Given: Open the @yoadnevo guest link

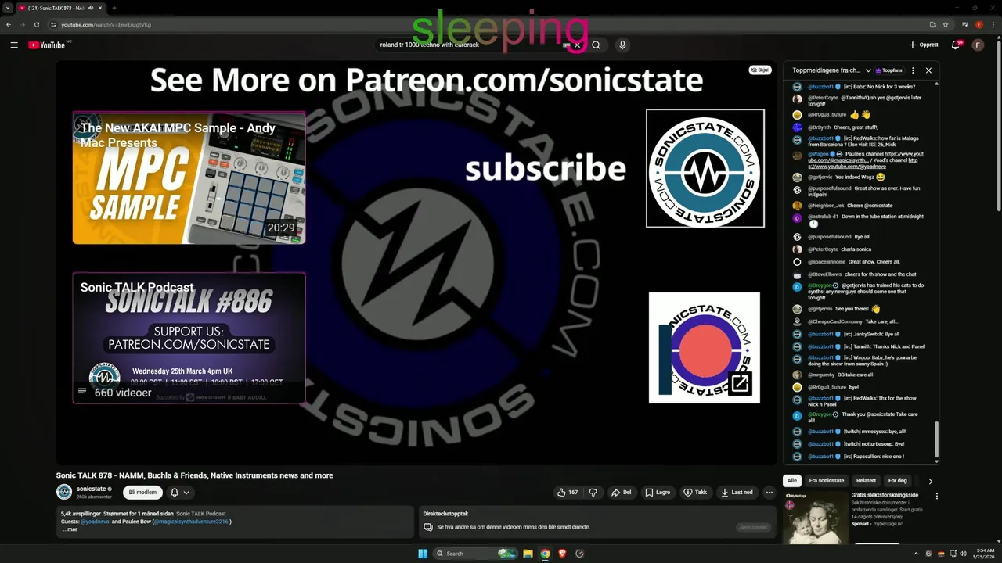Looking at the screenshot, I should click(x=96, y=522).
